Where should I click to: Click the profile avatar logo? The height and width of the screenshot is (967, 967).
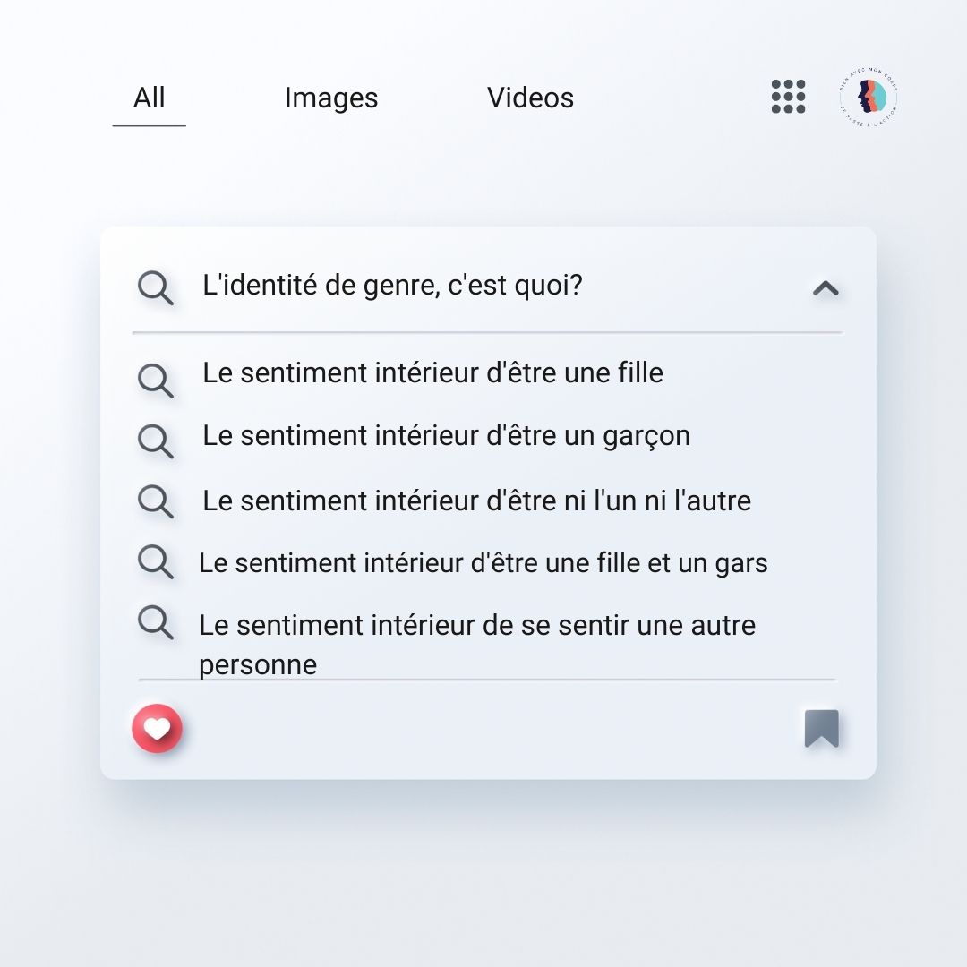point(869,97)
